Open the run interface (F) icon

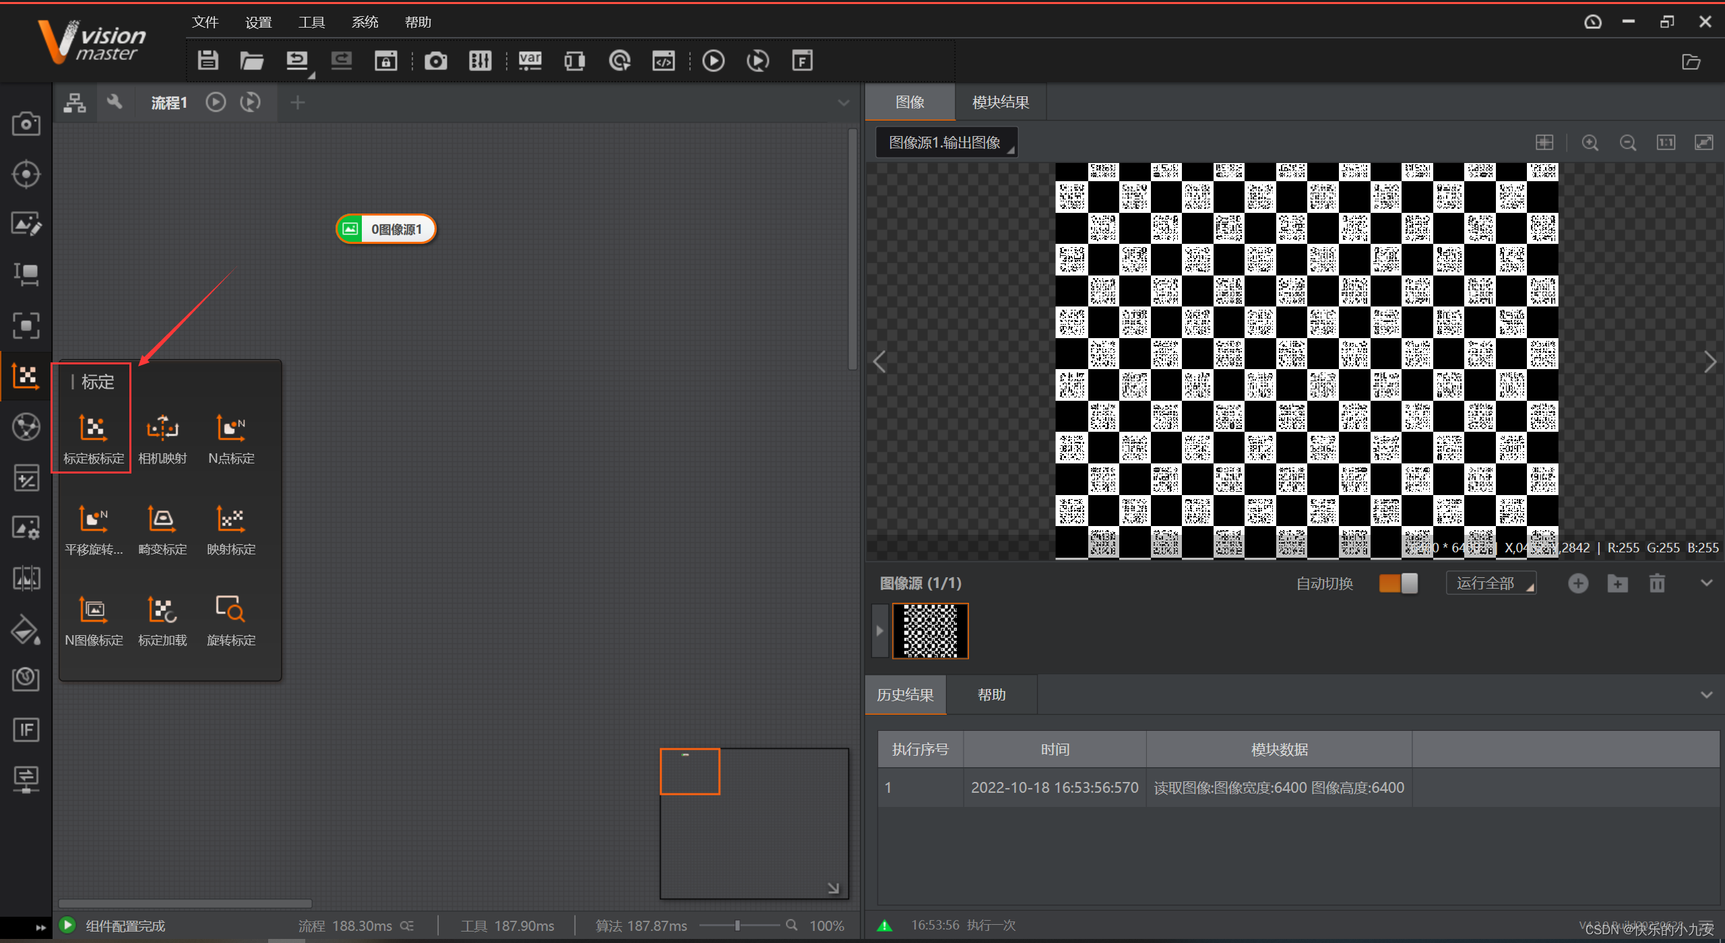point(802,61)
